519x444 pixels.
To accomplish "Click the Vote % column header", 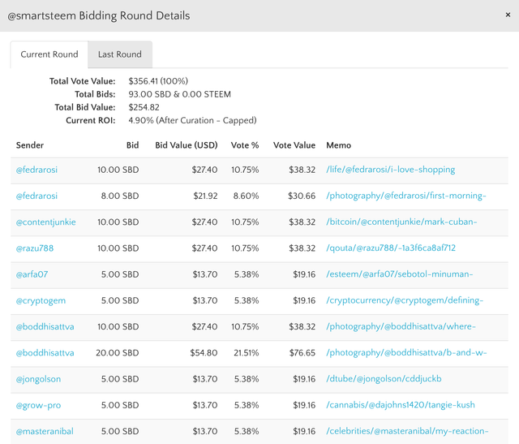I will (x=245, y=145).
